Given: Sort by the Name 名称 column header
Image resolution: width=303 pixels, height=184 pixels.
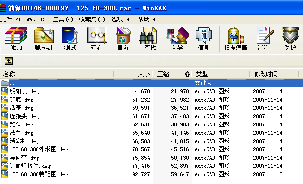Looking at the screenshot, I should click(57, 74).
